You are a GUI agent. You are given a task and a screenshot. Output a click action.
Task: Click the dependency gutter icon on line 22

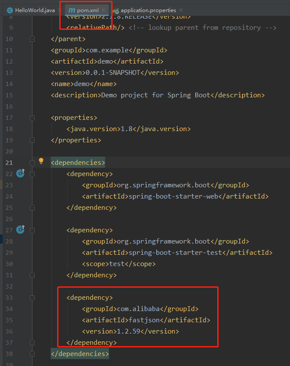(20, 173)
